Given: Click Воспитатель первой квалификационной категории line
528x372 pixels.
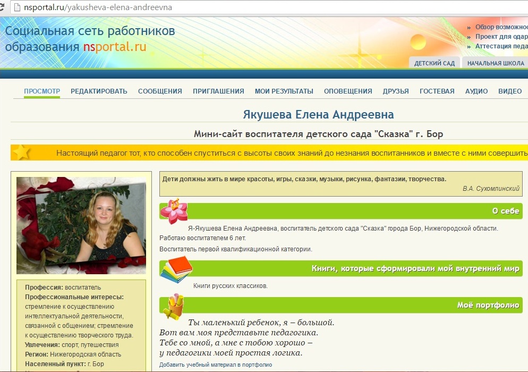Looking at the screenshot, I should pyautogui.click(x=236, y=249).
